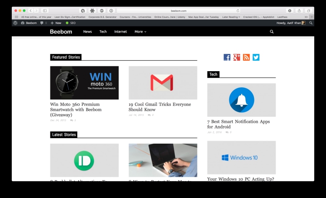Open the SEO menu with the green dot
This screenshot has height=198, width=326.
[x=71, y=23]
